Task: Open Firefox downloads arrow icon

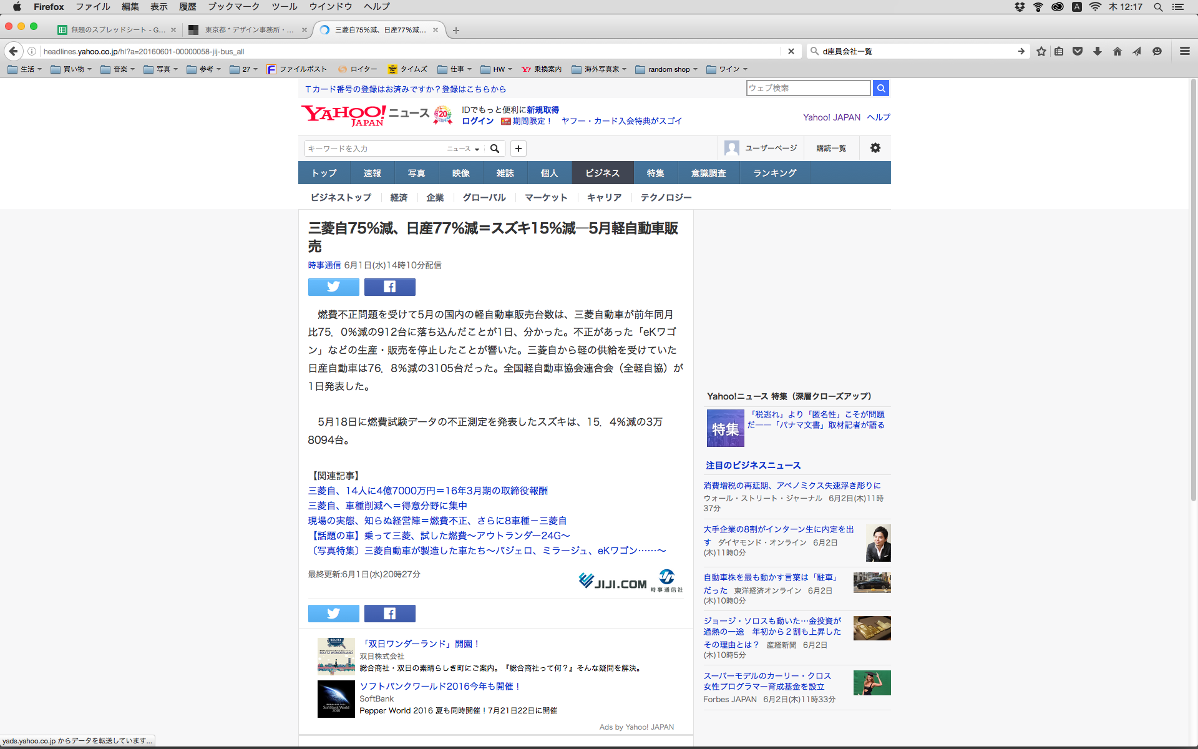Action: pyautogui.click(x=1098, y=51)
